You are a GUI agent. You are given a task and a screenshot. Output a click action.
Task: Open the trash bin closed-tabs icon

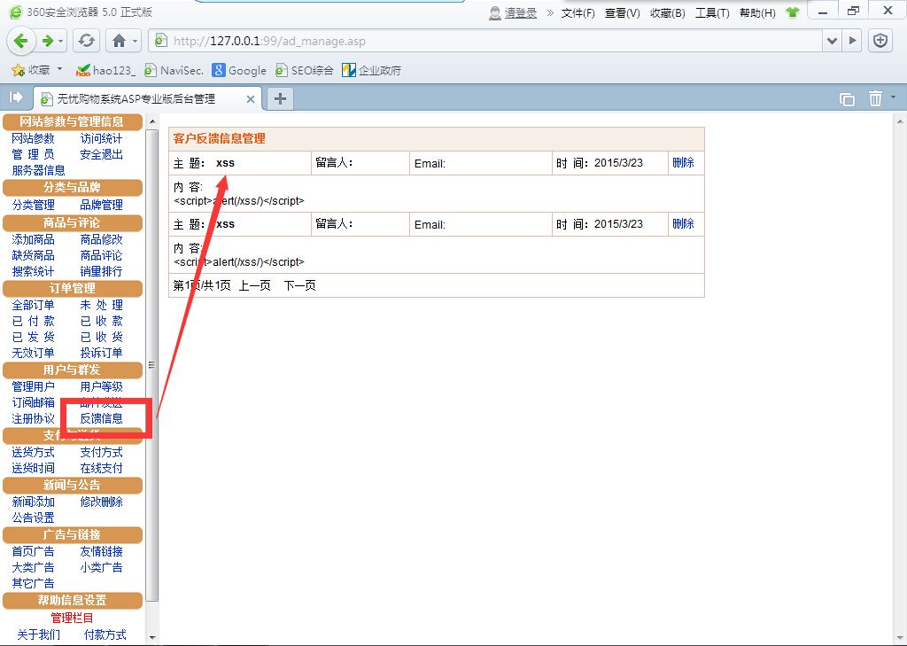coord(875,98)
